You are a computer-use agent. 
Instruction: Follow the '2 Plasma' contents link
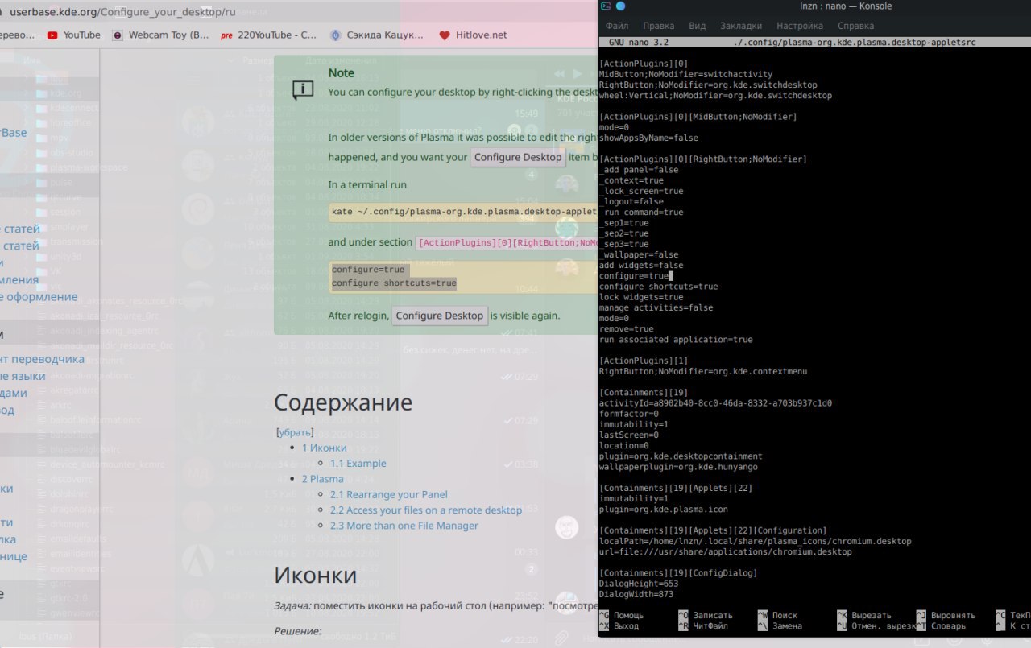tap(322, 478)
